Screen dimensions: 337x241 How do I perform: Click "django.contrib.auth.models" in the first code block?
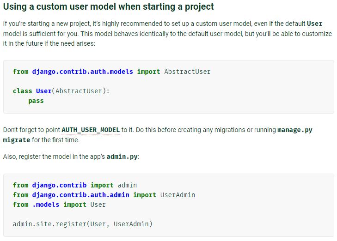(83, 72)
